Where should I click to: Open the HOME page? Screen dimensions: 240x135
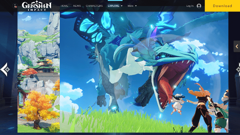[x=64, y=6]
